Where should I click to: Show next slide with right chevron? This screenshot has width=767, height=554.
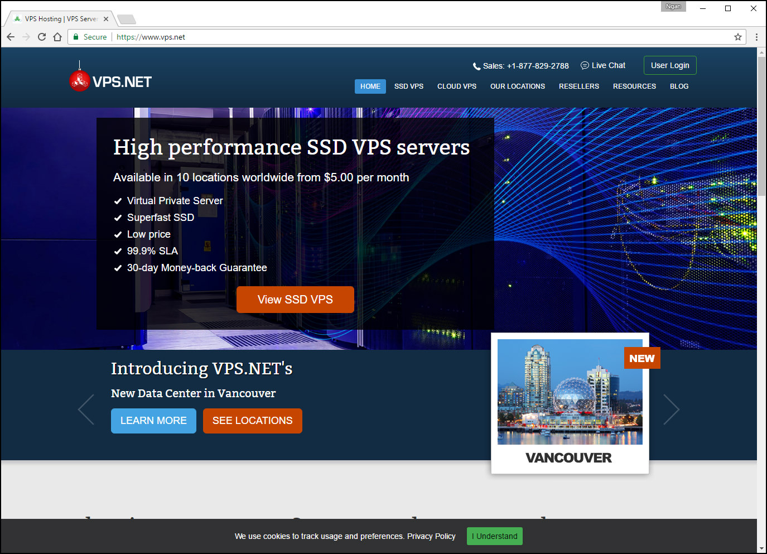coord(671,410)
